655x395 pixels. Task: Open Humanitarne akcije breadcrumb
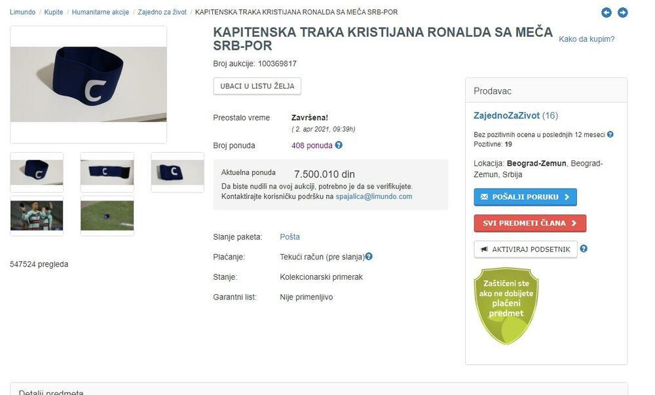(x=100, y=12)
